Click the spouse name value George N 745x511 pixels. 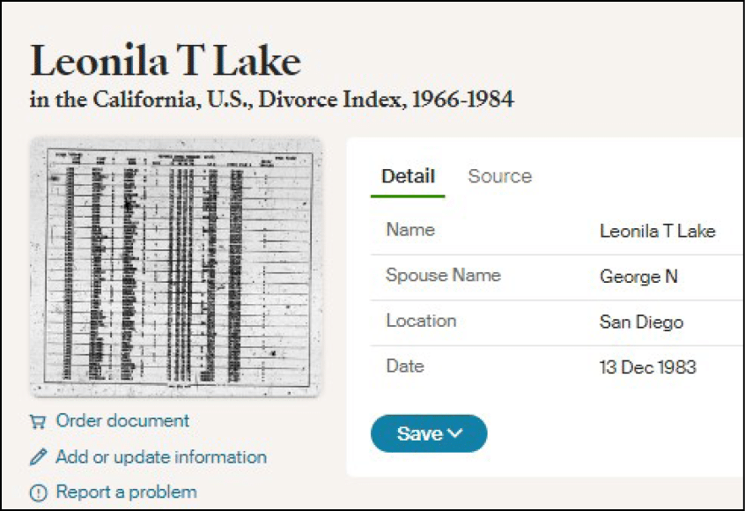point(638,277)
